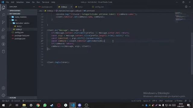This screenshot has height=108, width=193.
Task: Open Manage gear in activity bar
Action: click(x=3, y=95)
